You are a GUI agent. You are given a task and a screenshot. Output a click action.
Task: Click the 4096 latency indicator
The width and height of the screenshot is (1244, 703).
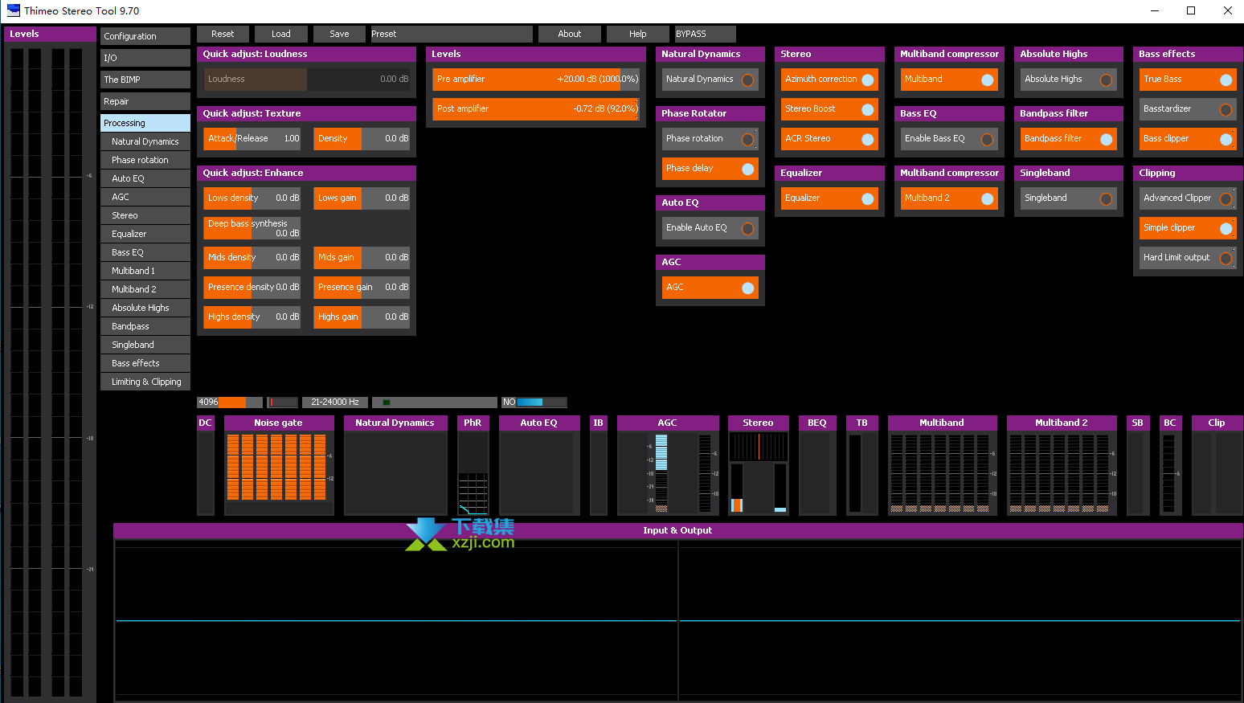point(230,403)
